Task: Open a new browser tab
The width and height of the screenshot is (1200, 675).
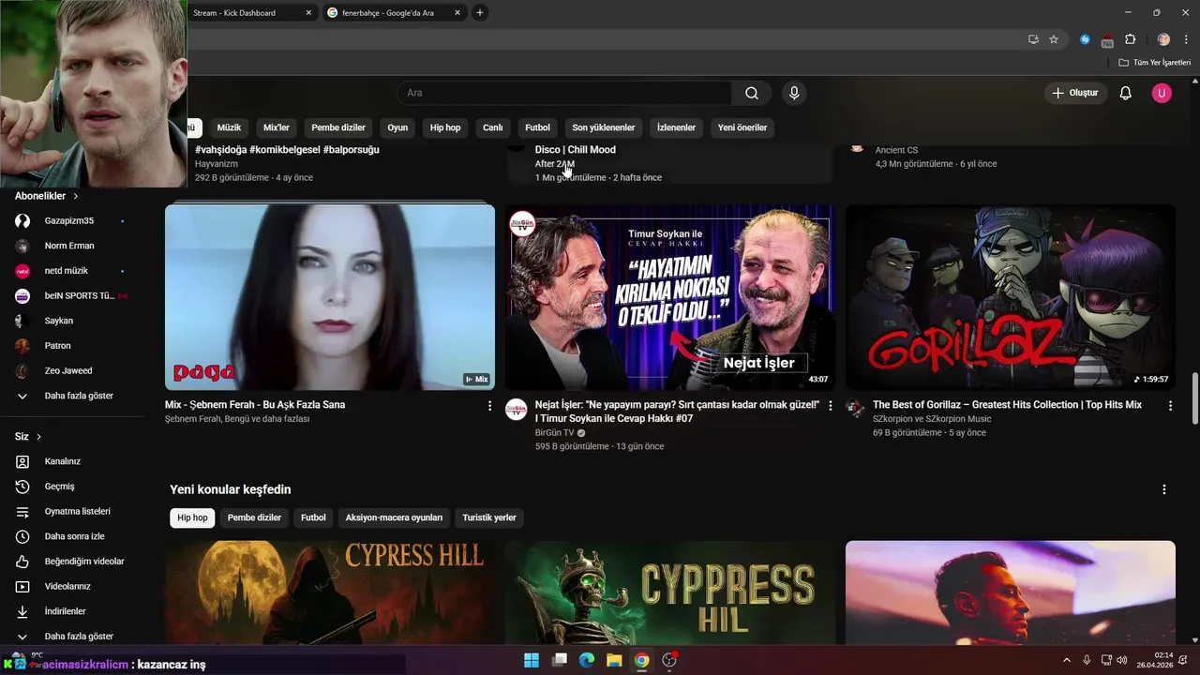Action: [x=480, y=13]
